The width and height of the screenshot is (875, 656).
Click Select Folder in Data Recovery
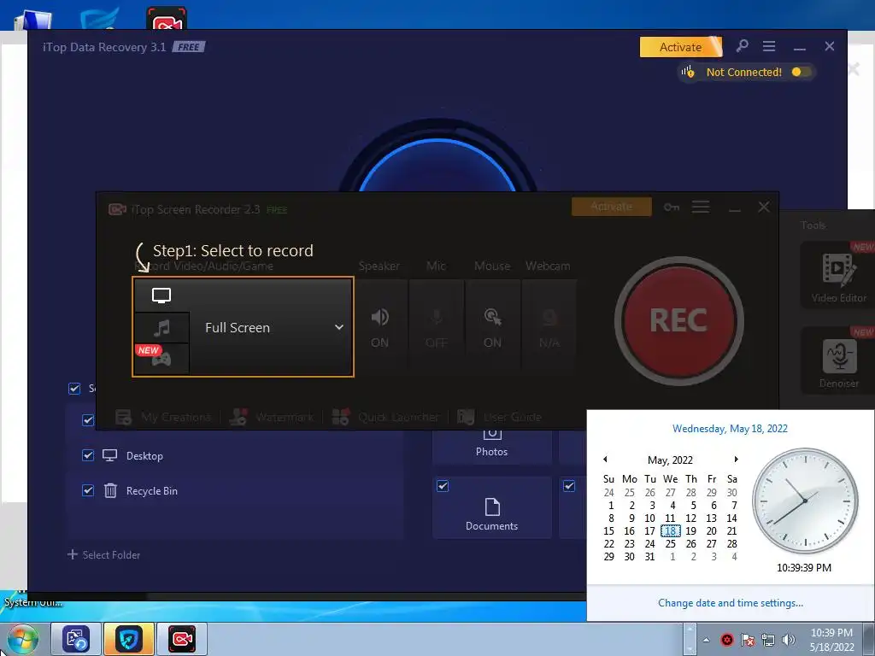click(x=103, y=554)
